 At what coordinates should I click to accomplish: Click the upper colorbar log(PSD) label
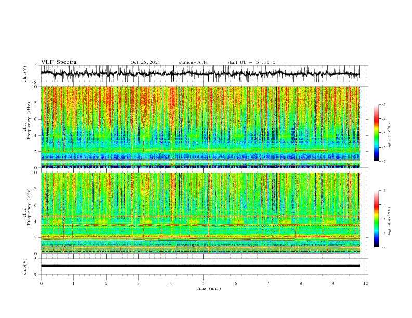(x=390, y=136)
